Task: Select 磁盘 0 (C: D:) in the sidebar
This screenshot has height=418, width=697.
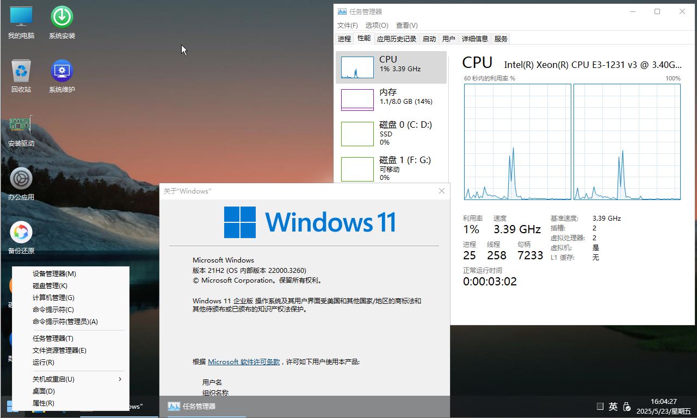Action: [391, 133]
